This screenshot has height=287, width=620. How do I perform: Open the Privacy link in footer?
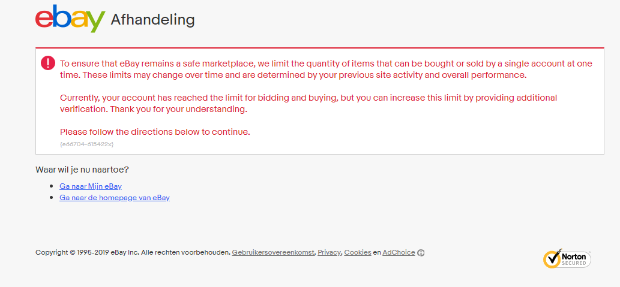[329, 252]
